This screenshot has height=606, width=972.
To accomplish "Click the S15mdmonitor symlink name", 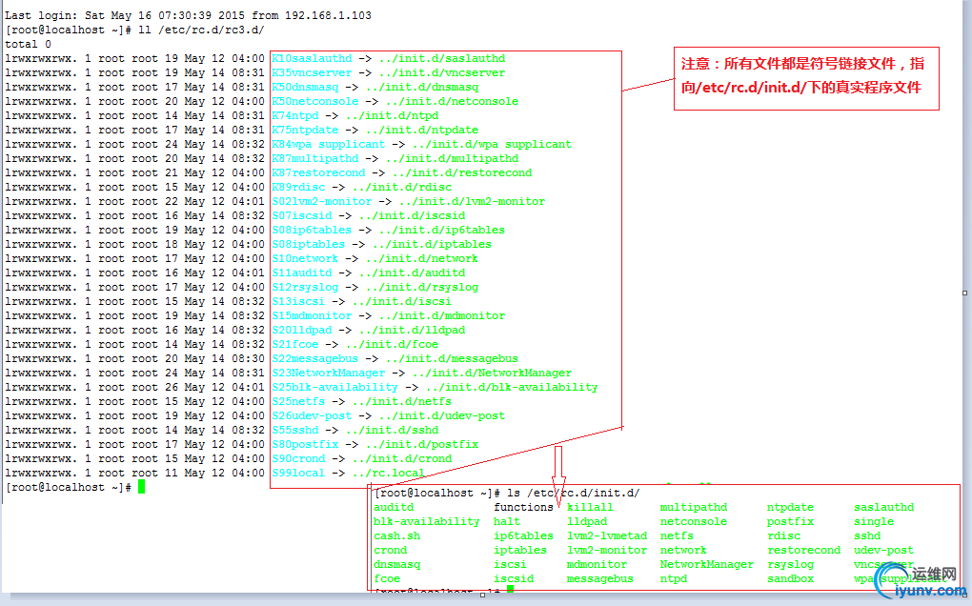I will click(312, 314).
